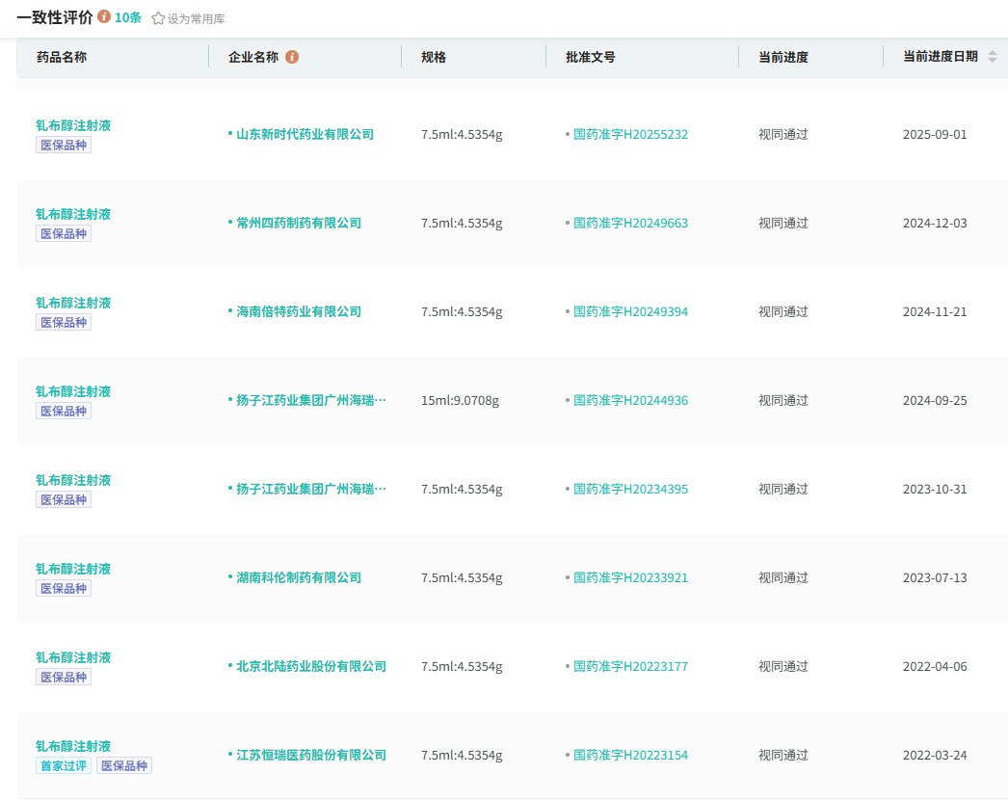This screenshot has height=801, width=1008.
Task: Open approval number 国药准字H20249663
Action: point(630,223)
